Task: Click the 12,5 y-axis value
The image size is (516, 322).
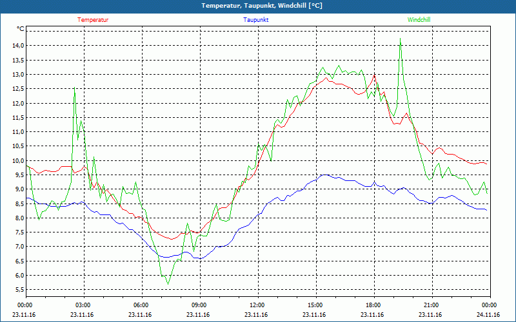Action: point(19,89)
